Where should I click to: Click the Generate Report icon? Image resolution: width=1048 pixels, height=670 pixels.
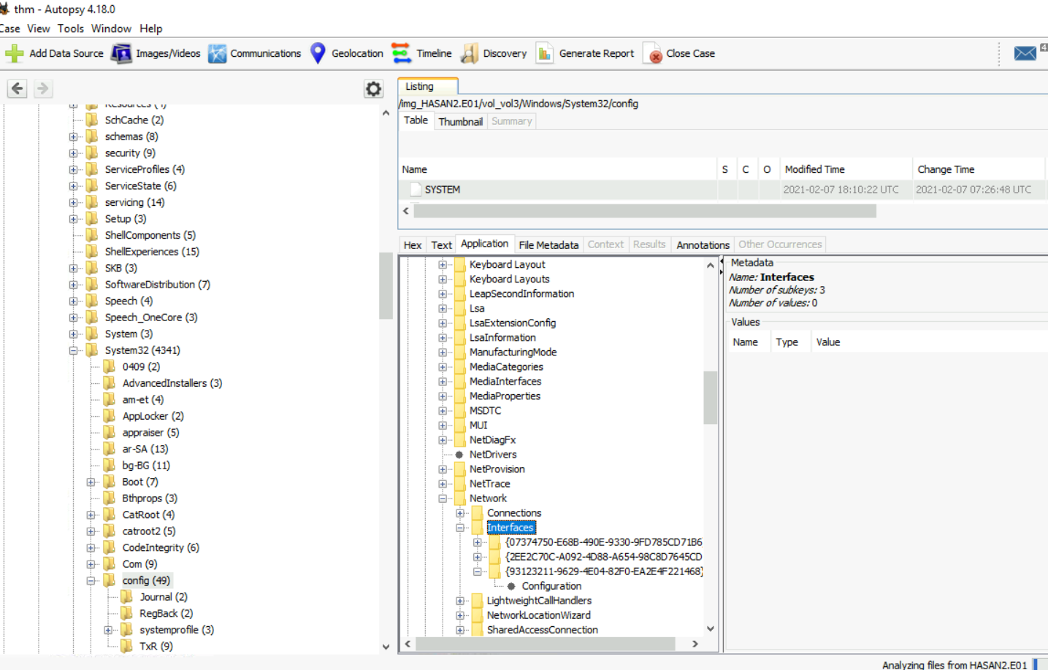545,53
